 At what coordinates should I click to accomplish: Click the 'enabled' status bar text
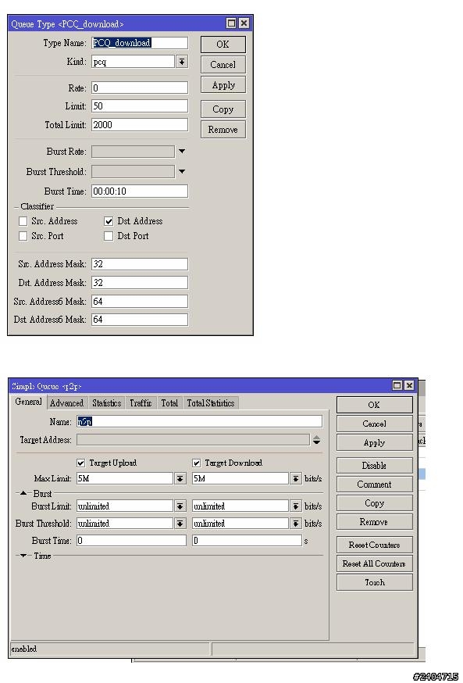click(x=24, y=649)
